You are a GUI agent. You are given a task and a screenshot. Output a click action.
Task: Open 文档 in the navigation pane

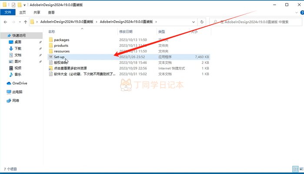(x=18, y=55)
